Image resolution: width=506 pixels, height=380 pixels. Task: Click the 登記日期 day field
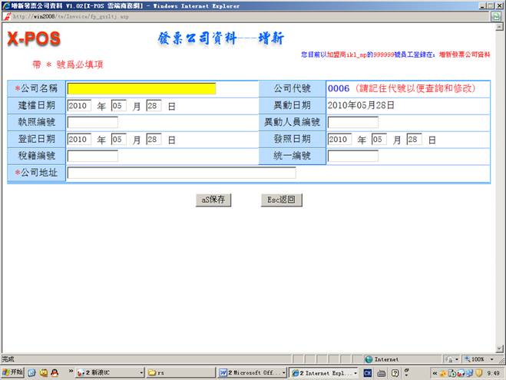point(153,140)
